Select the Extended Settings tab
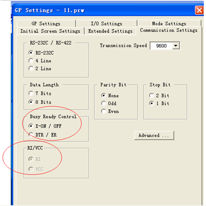This screenshot has height=206, width=206. click(110, 31)
